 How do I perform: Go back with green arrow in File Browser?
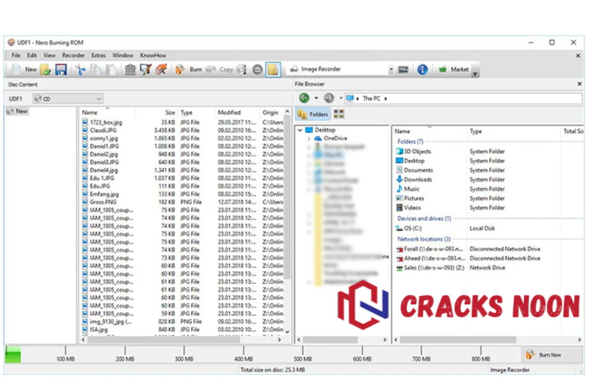click(304, 99)
